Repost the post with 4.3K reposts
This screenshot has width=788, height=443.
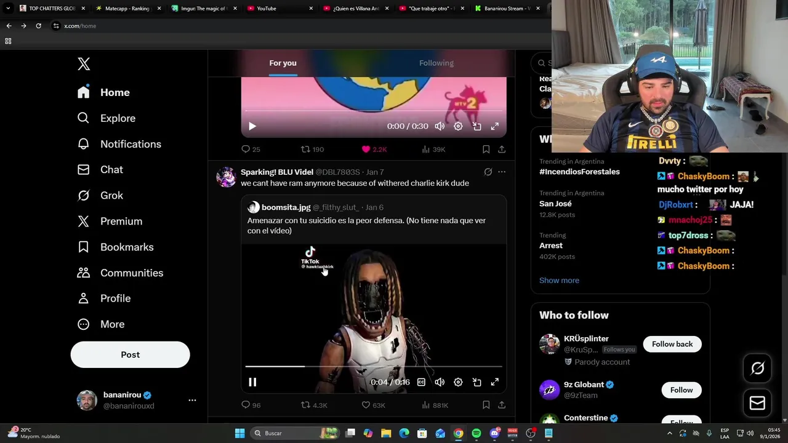[x=314, y=405]
